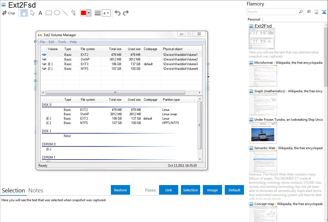This screenshot has height=222, width=328.
Task: Click the Paste Image button
Action: click(x=212, y=190)
